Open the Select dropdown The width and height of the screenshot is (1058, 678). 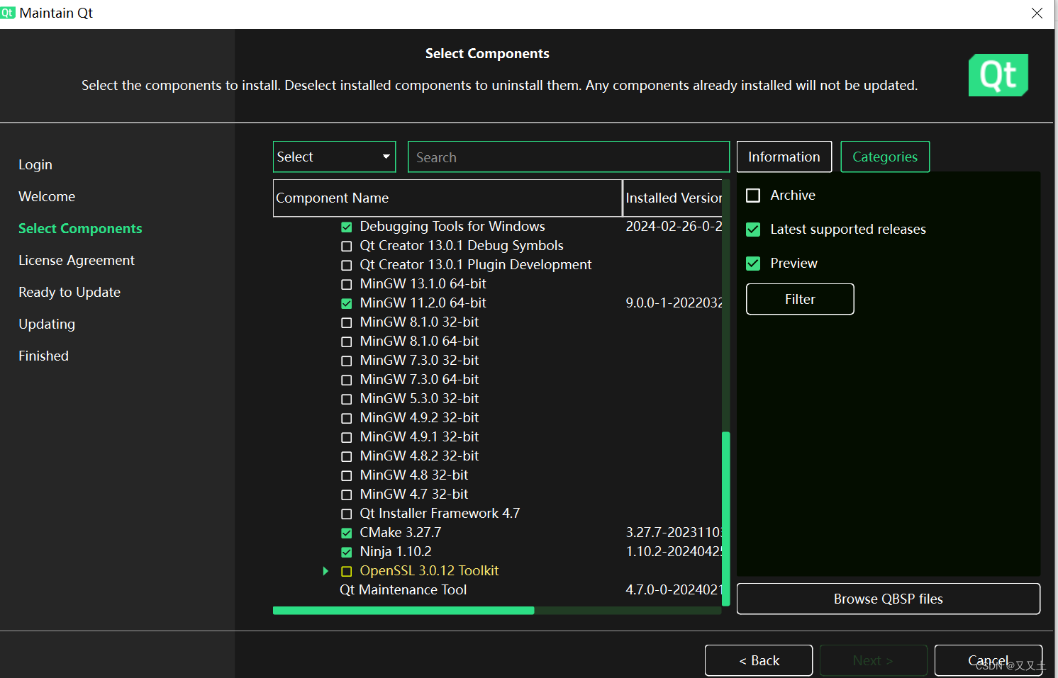pyautogui.click(x=334, y=157)
